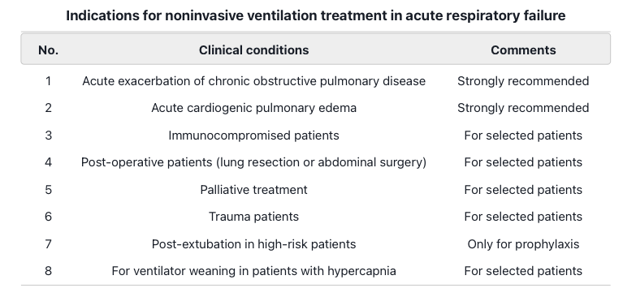Viewport: 623px width, 297px height.
Task: Select row number 5 cell
Action: tap(48, 189)
